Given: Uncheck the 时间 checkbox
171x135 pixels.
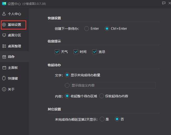Looking at the screenshot, I should [x=76, y=52].
